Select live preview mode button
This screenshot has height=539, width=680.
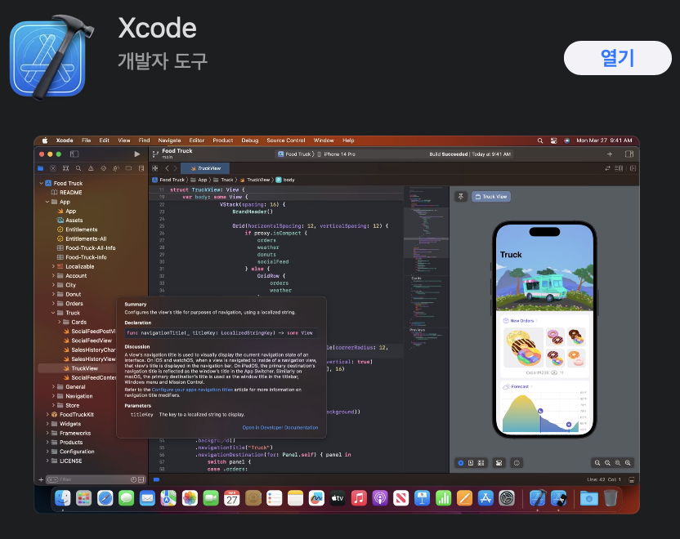tap(461, 463)
